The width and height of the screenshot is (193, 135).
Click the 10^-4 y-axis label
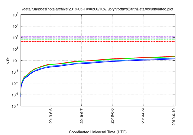pos(15,106)
